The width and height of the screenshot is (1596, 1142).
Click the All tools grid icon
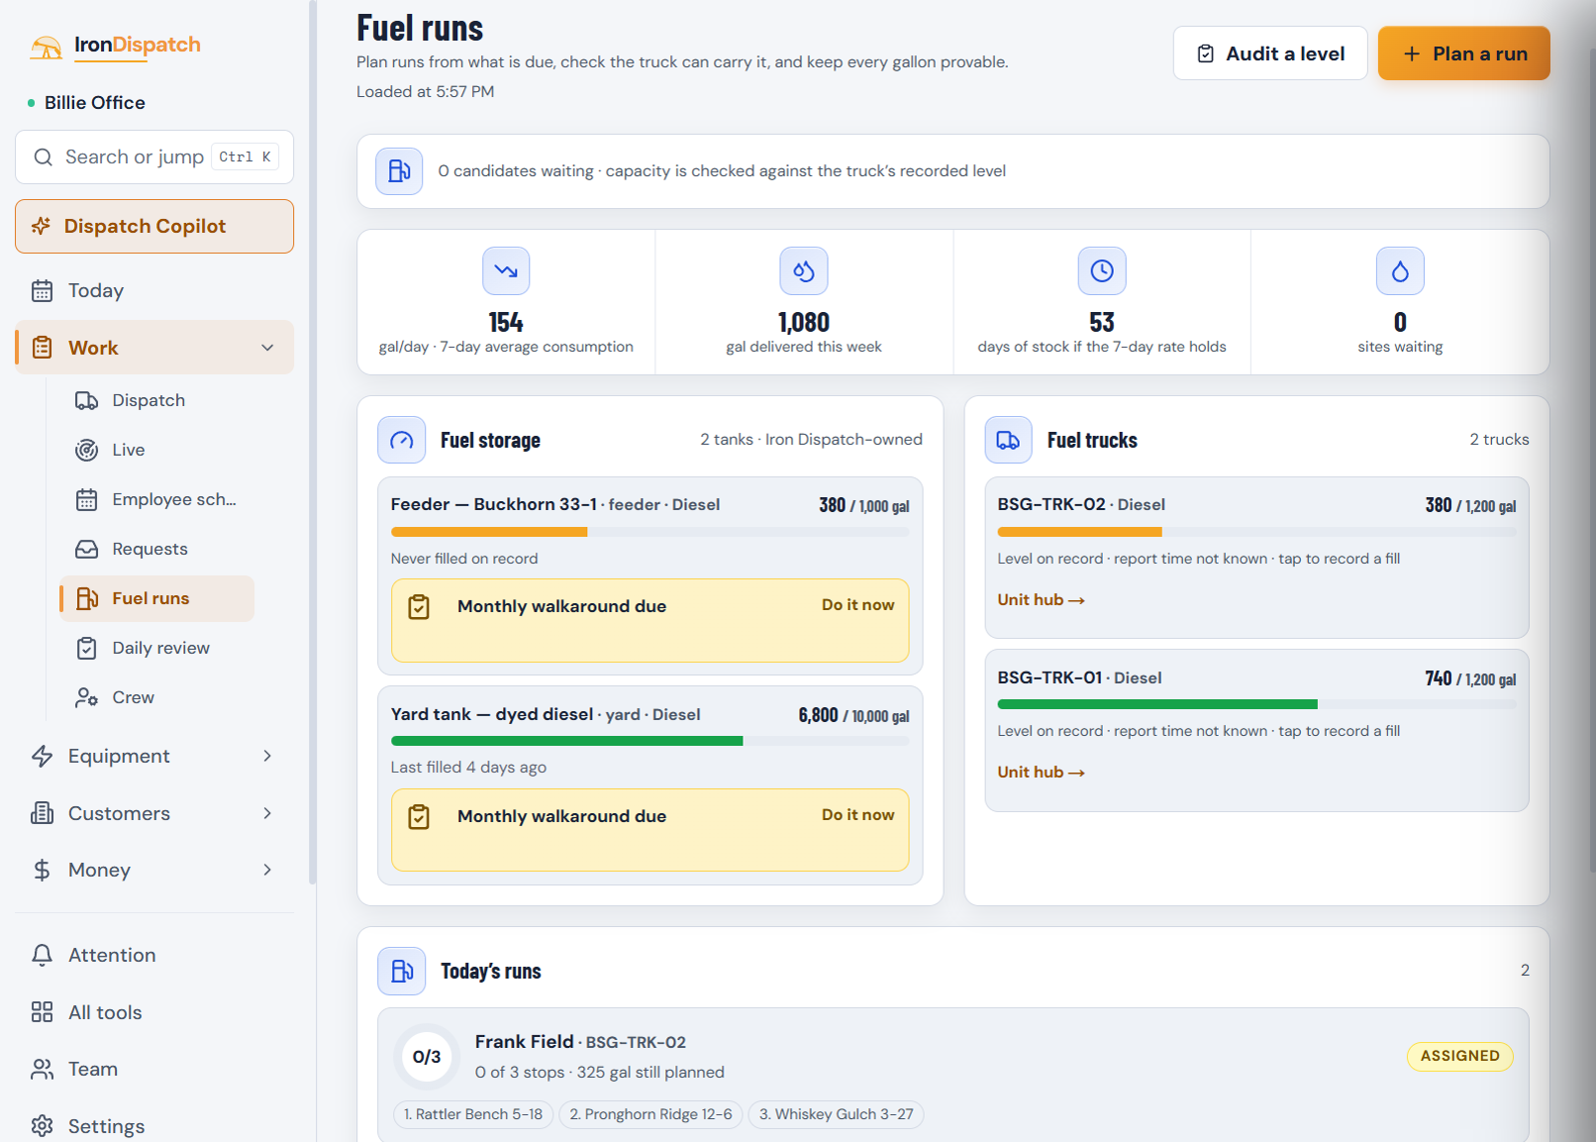[42, 1012]
